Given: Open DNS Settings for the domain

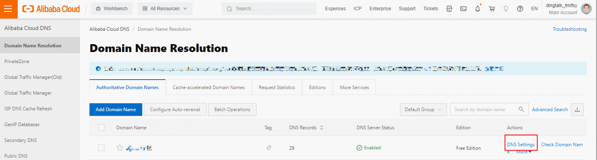Looking at the screenshot, I should [521, 145].
